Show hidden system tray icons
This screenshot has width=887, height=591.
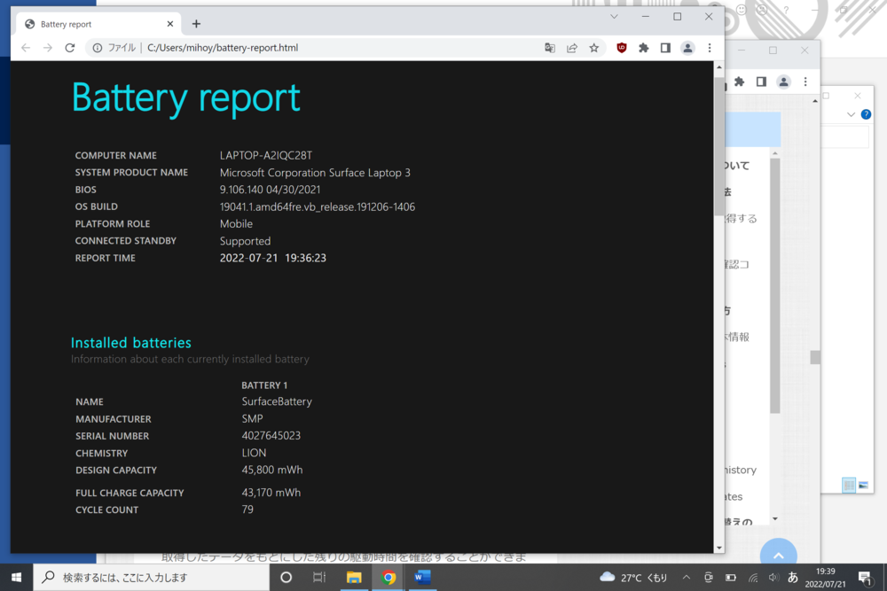[x=688, y=577]
